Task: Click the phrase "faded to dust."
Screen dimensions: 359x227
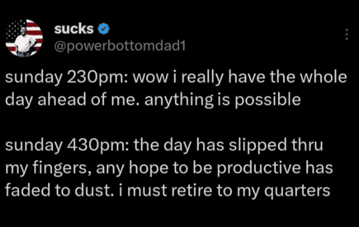Action: pos(47,191)
